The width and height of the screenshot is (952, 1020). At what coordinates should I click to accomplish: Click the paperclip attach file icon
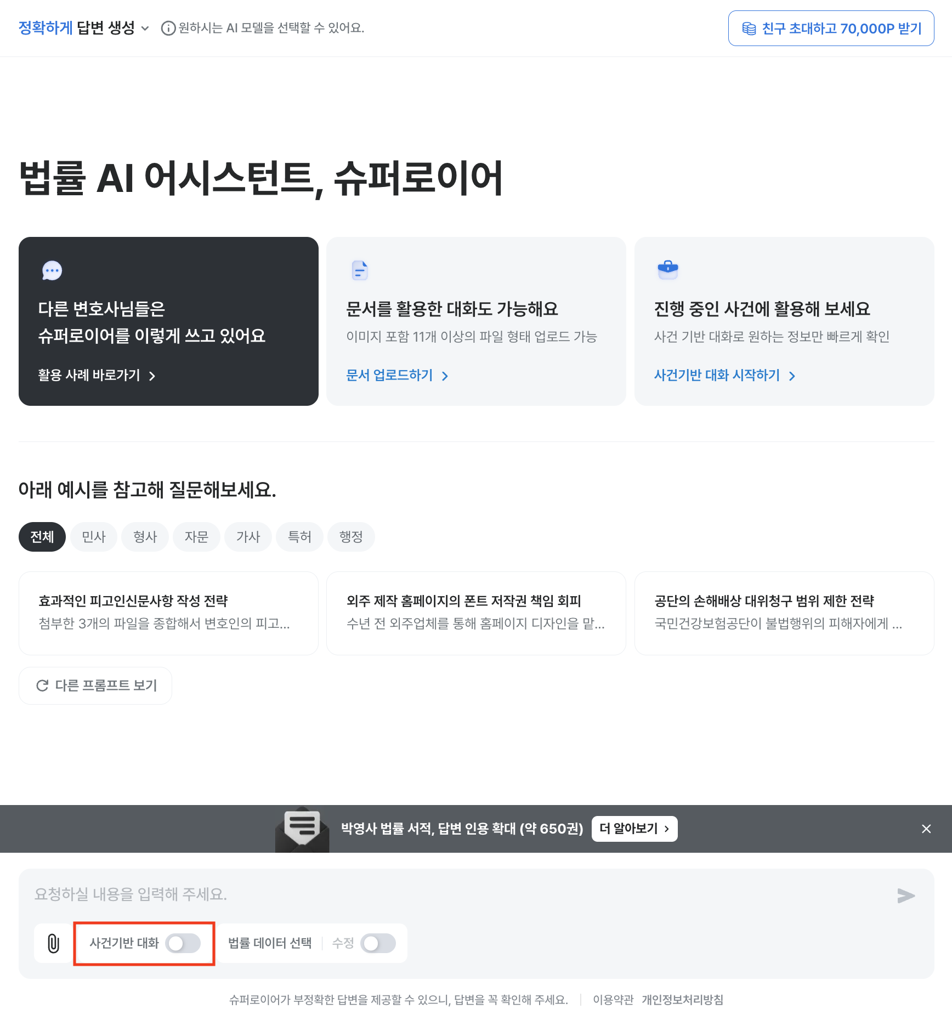(53, 943)
